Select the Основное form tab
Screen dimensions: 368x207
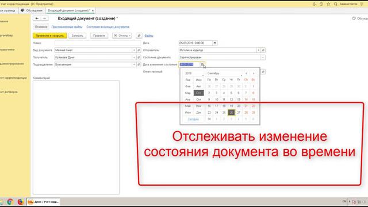(41, 27)
